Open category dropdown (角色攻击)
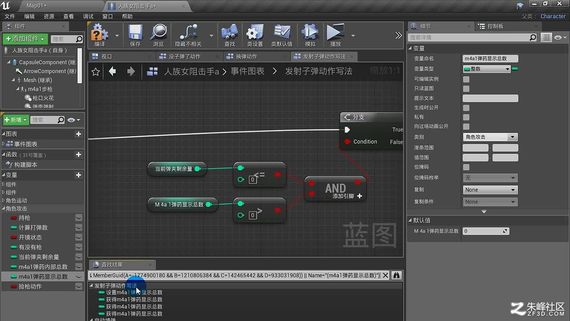Image resolution: width=570 pixels, height=321 pixels. pyautogui.click(x=490, y=137)
